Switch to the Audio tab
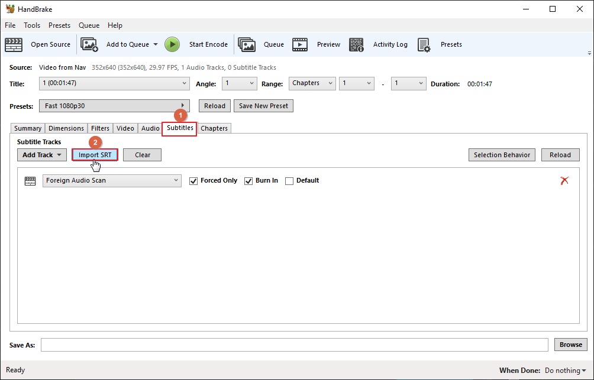 click(x=150, y=128)
